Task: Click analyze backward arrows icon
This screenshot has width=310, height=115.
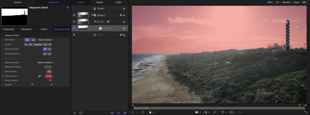Action: click(30, 45)
